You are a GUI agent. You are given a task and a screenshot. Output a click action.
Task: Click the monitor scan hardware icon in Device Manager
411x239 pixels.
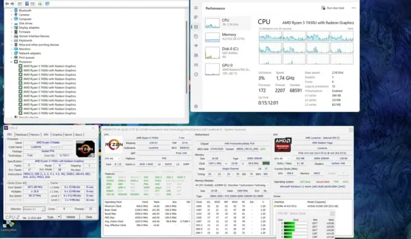47,4
